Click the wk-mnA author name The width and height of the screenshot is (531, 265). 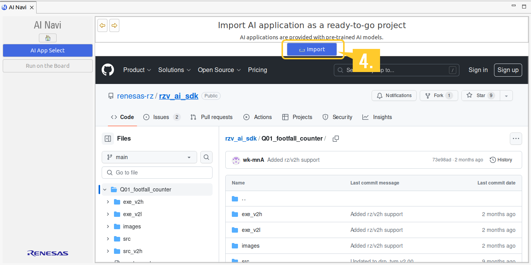coord(253,160)
